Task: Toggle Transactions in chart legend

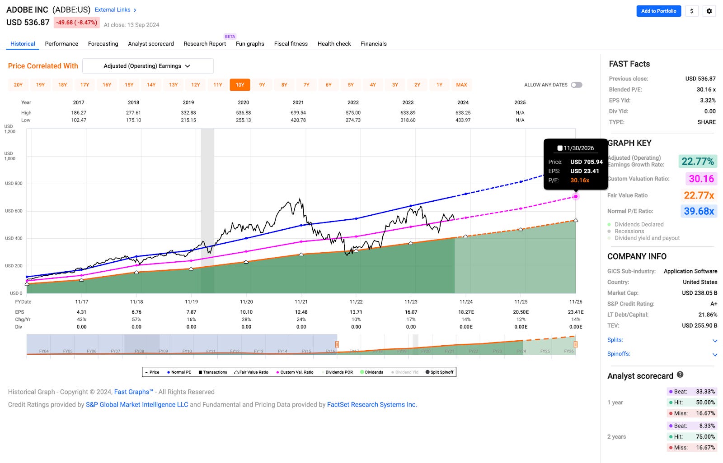Action: click(x=213, y=372)
